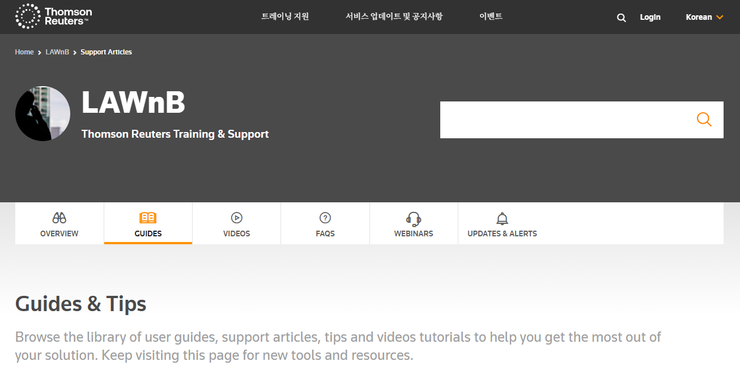740x378 pixels.
Task: Go to Home breadcrumb link
Action: click(24, 52)
